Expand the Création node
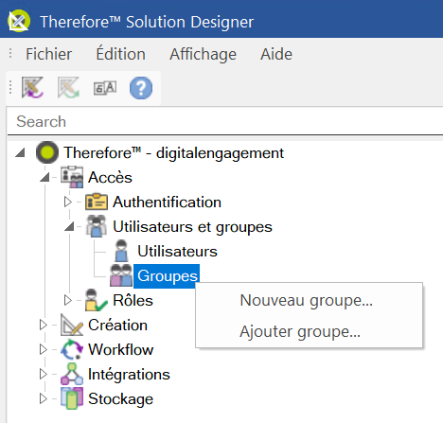The height and width of the screenshot is (423, 443). coord(44,325)
